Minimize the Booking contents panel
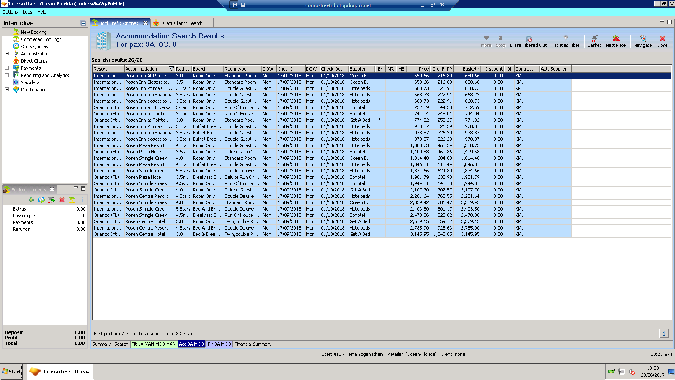Image resolution: width=675 pixels, height=380 pixels. click(76, 188)
